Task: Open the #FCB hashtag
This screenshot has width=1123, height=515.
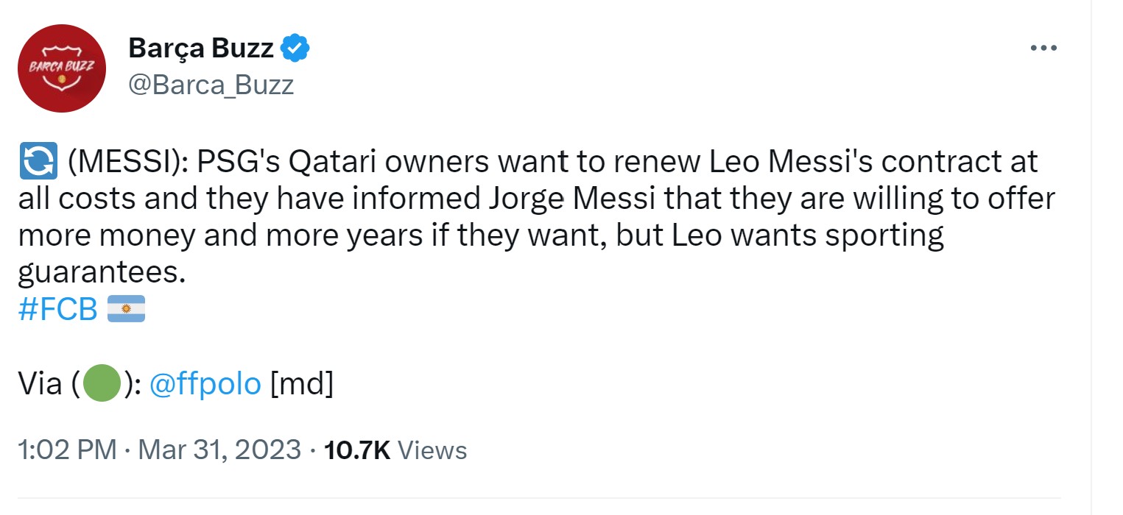Action: [x=57, y=310]
